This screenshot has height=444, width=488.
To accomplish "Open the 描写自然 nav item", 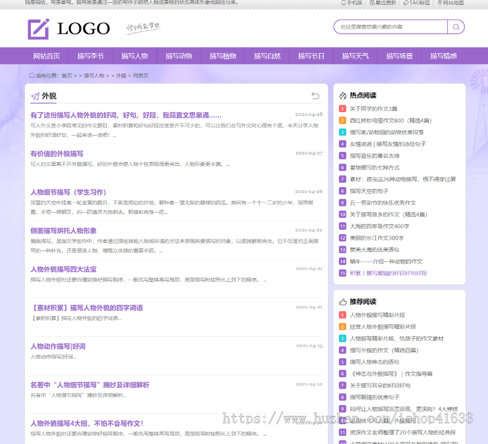I will pos(267,56).
